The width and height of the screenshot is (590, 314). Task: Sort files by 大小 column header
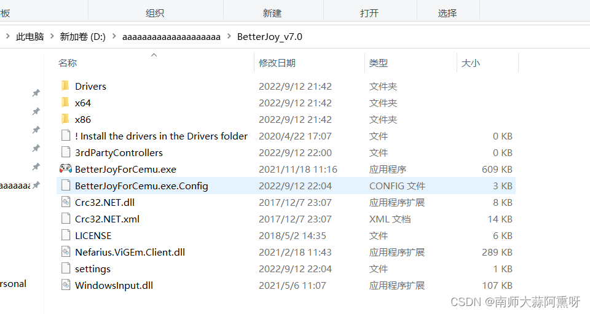470,63
